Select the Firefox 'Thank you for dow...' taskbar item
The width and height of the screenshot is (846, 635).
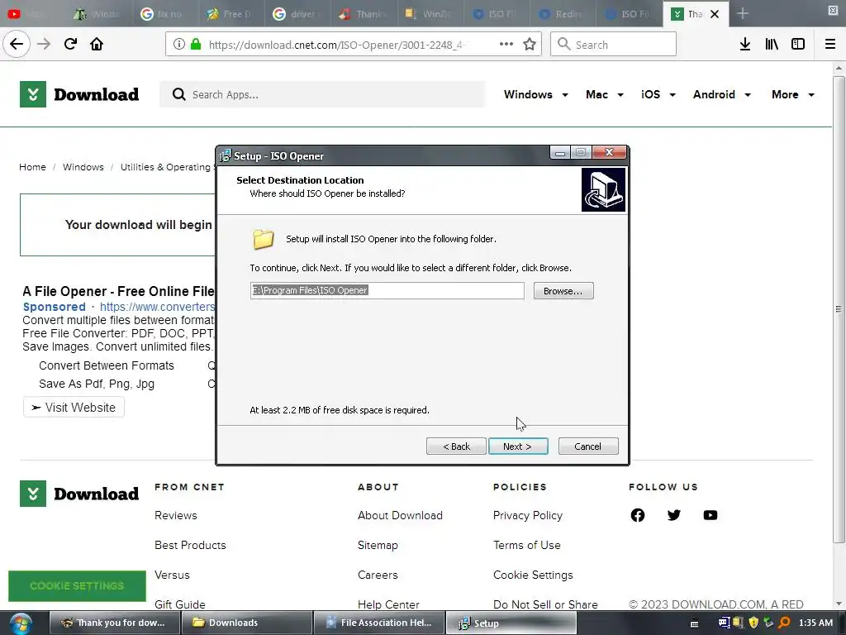click(114, 623)
